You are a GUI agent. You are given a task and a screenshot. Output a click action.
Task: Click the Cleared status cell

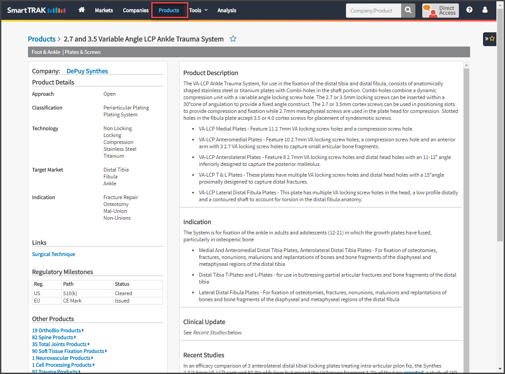[x=138, y=293]
